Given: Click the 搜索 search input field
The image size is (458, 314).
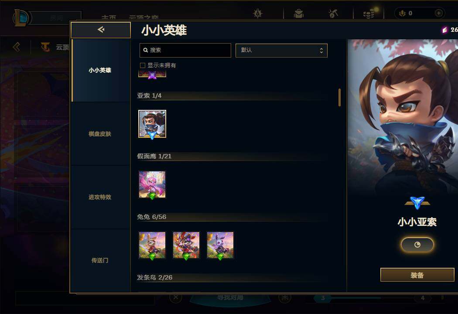Looking at the screenshot, I should point(185,50).
